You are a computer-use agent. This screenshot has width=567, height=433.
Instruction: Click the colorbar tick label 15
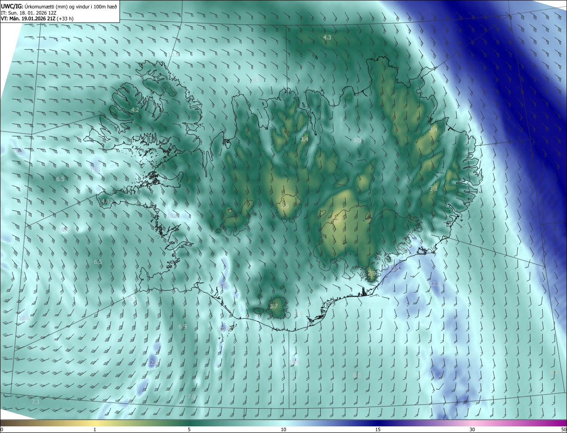378,429
